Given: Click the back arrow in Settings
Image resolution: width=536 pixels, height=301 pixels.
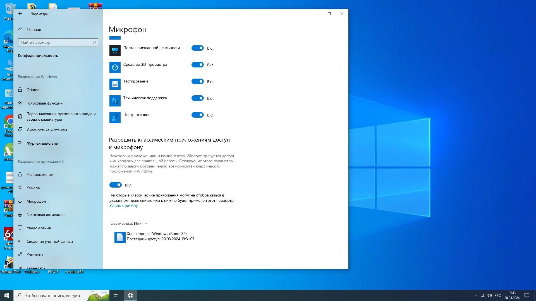Looking at the screenshot, I should pos(20,14).
